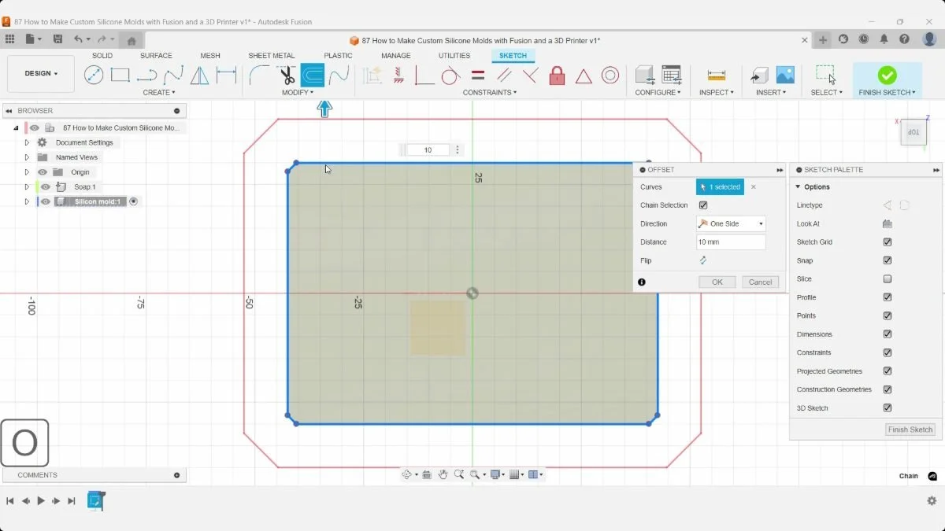Click the Flip direction icon
The height and width of the screenshot is (531, 945).
[x=703, y=260]
